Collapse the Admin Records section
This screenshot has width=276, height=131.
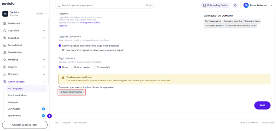[44, 82]
